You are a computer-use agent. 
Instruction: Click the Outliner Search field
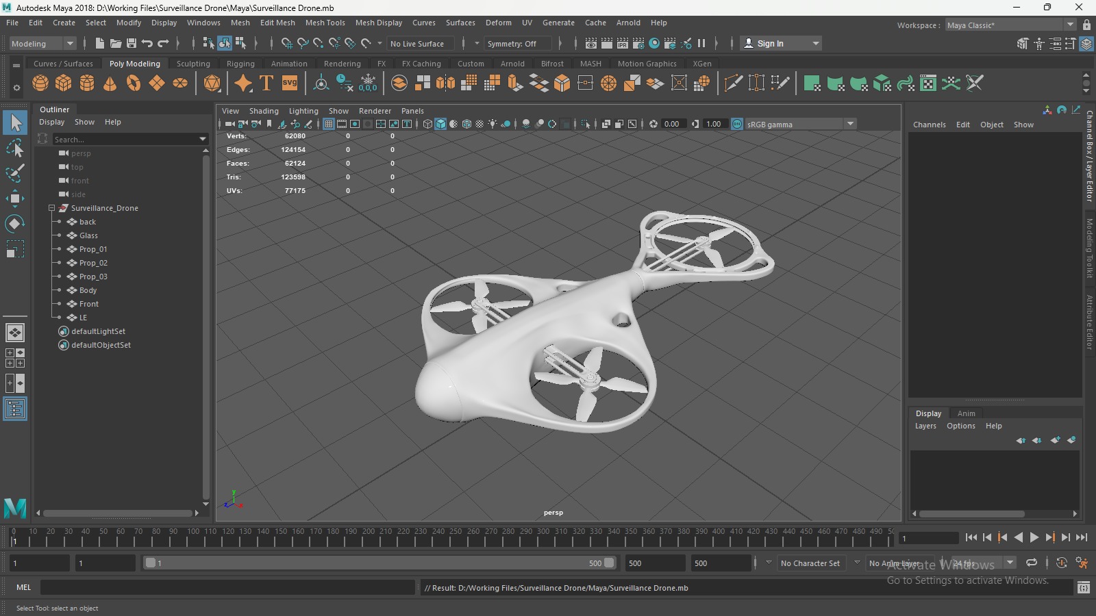coord(125,139)
